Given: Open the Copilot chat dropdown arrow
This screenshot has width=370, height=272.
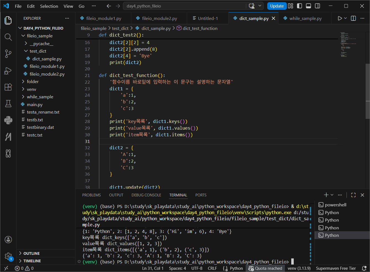Looking at the screenshot, I should point(260,6).
